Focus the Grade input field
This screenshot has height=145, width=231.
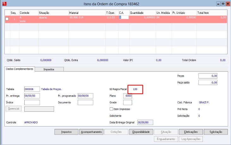coord(128,102)
